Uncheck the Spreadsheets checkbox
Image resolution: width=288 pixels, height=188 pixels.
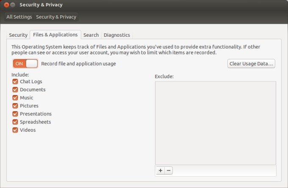point(15,122)
